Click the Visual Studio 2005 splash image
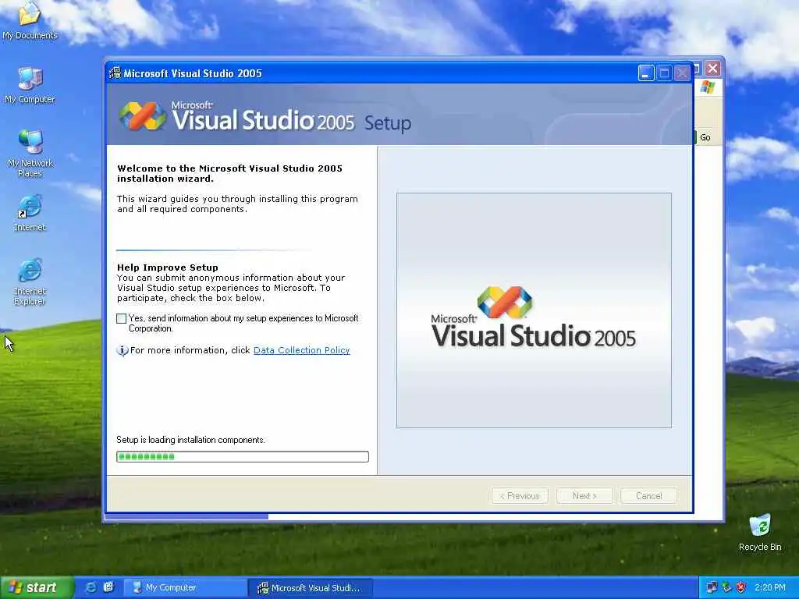 pos(534,310)
